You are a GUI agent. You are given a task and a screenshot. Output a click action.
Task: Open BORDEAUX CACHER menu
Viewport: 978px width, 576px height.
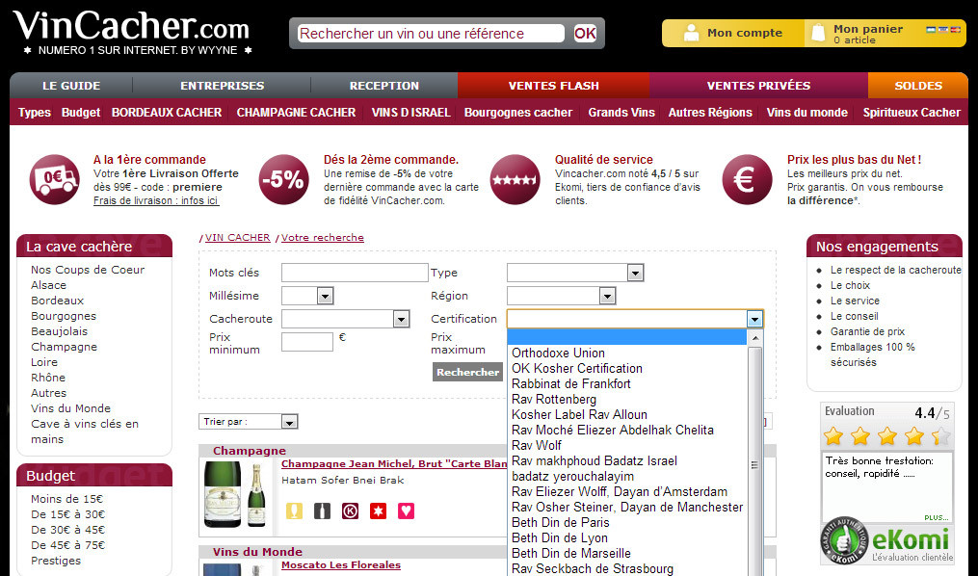click(x=167, y=112)
